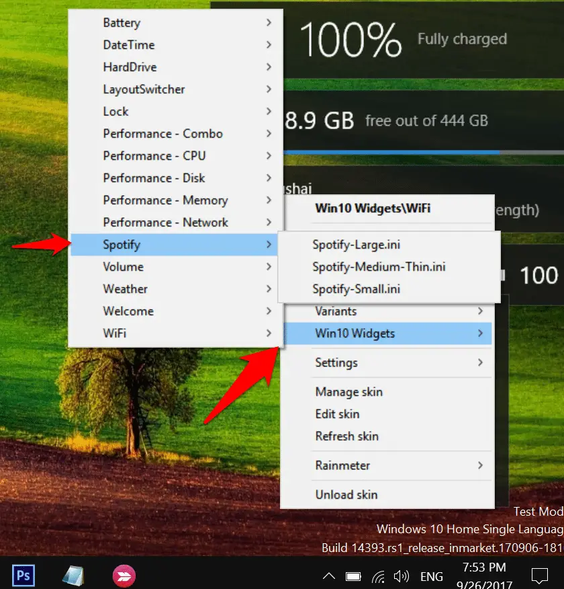Click the hard drive free space bar
Image resolution: width=564 pixels, height=589 pixels.
coord(424,153)
